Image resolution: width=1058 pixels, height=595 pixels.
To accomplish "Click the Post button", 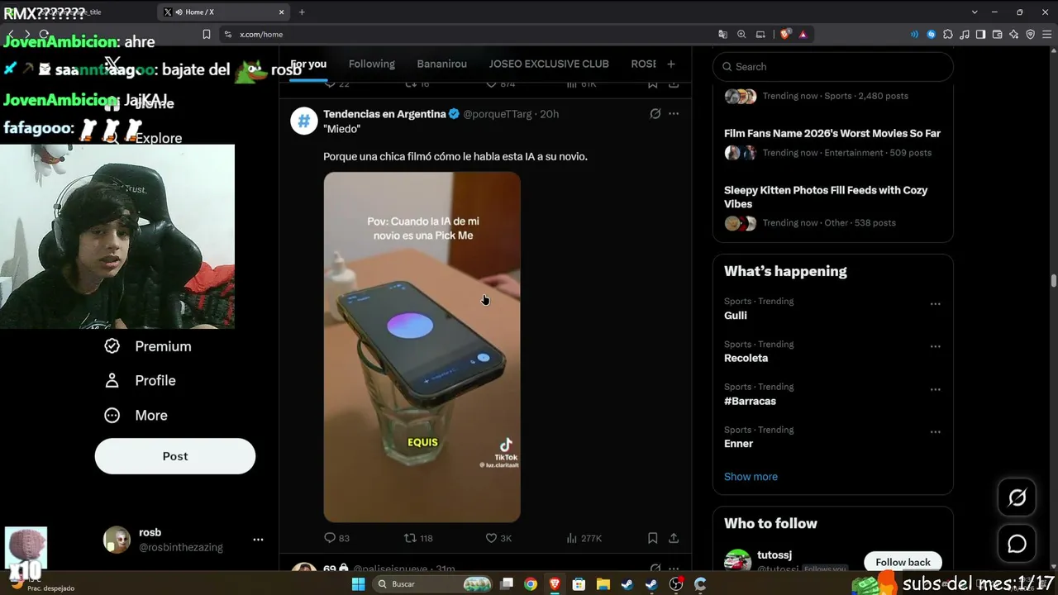I will [175, 456].
